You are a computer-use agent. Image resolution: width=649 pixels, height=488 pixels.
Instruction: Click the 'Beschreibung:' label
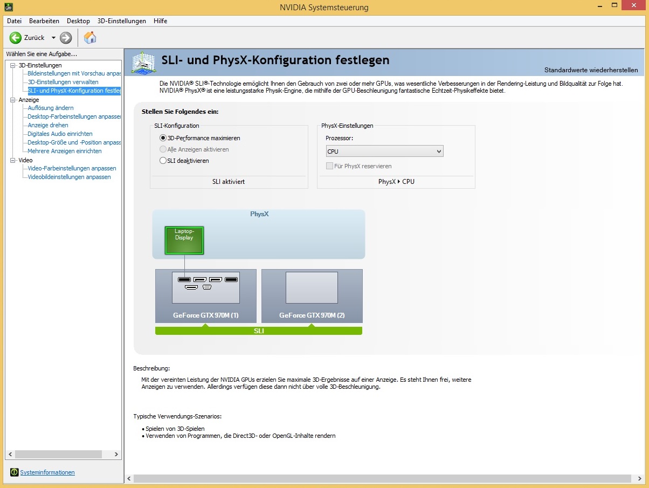(151, 368)
